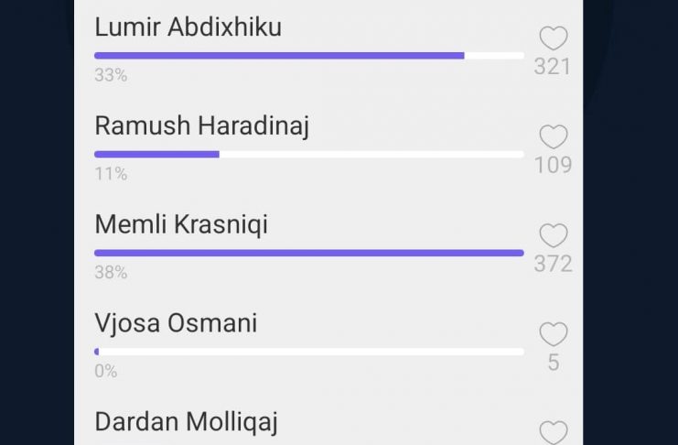This screenshot has height=445, width=678.
Task: Pick the Vjosa Osmani option text
Action: coord(176,322)
